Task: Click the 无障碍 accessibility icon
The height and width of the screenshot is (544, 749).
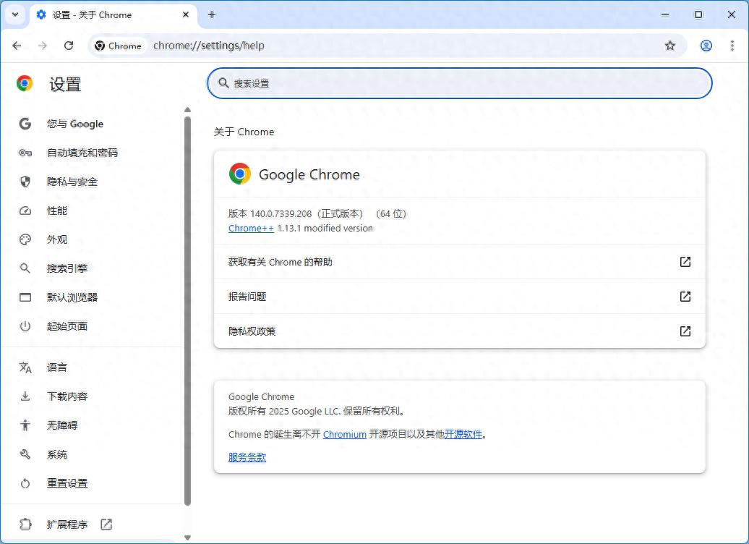Action: tap(25, 425)
